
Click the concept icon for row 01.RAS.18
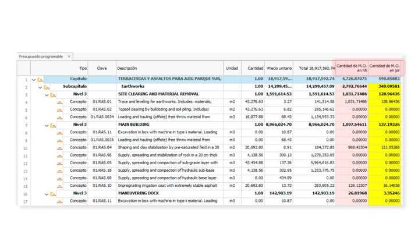point(59,171)
